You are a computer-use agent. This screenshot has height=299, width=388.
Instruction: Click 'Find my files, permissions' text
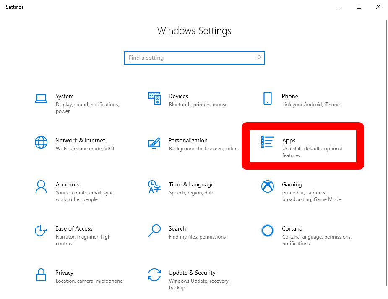(197, 237)
